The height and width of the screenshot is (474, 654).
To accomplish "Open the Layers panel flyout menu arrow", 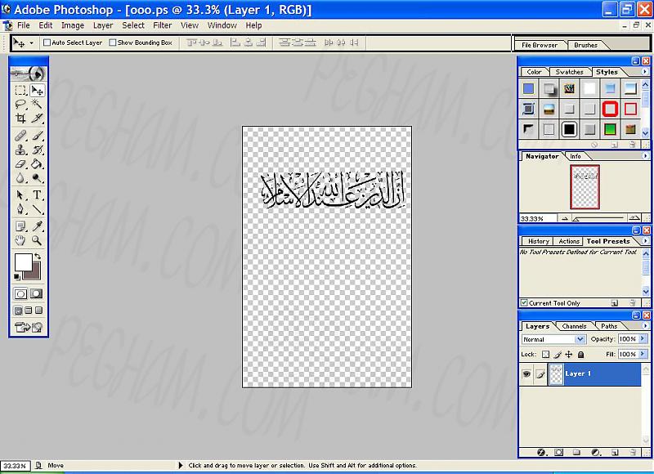I will point(645,326).
